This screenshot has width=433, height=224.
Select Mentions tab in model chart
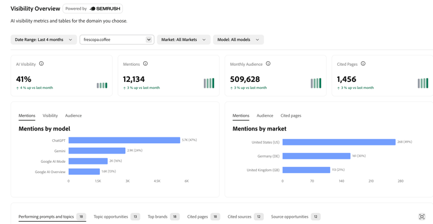[27, 115]
